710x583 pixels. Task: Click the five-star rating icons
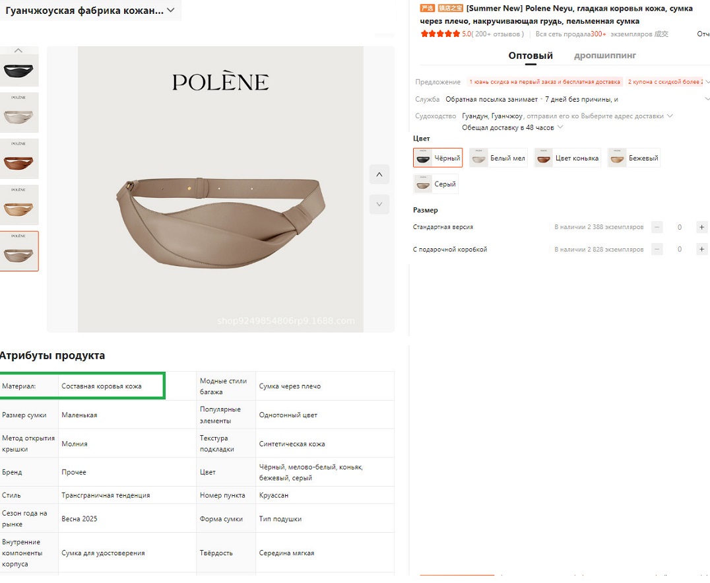point(440,34)
